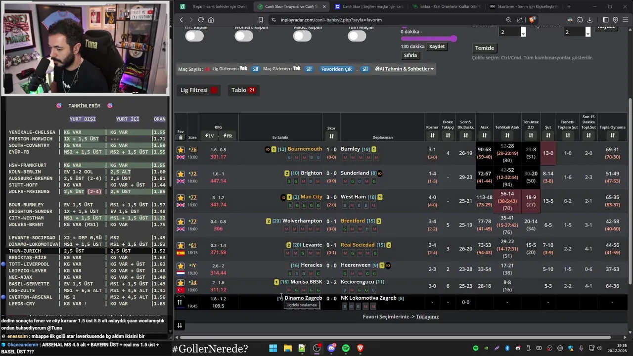Sort by the Bloke Takipçi column arrows
Screen dimensions: 633x356
click(448, 135)
